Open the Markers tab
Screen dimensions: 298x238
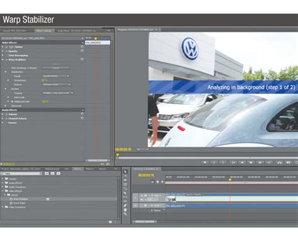click(90, 169)
